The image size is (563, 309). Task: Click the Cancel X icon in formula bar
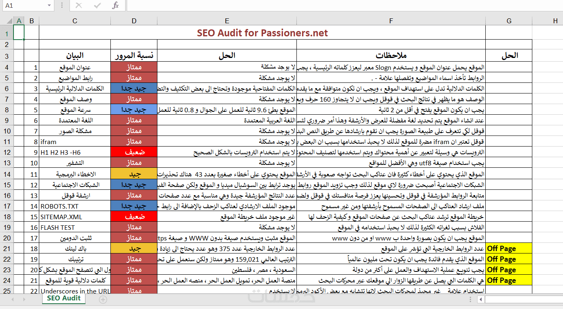[79, 6]
